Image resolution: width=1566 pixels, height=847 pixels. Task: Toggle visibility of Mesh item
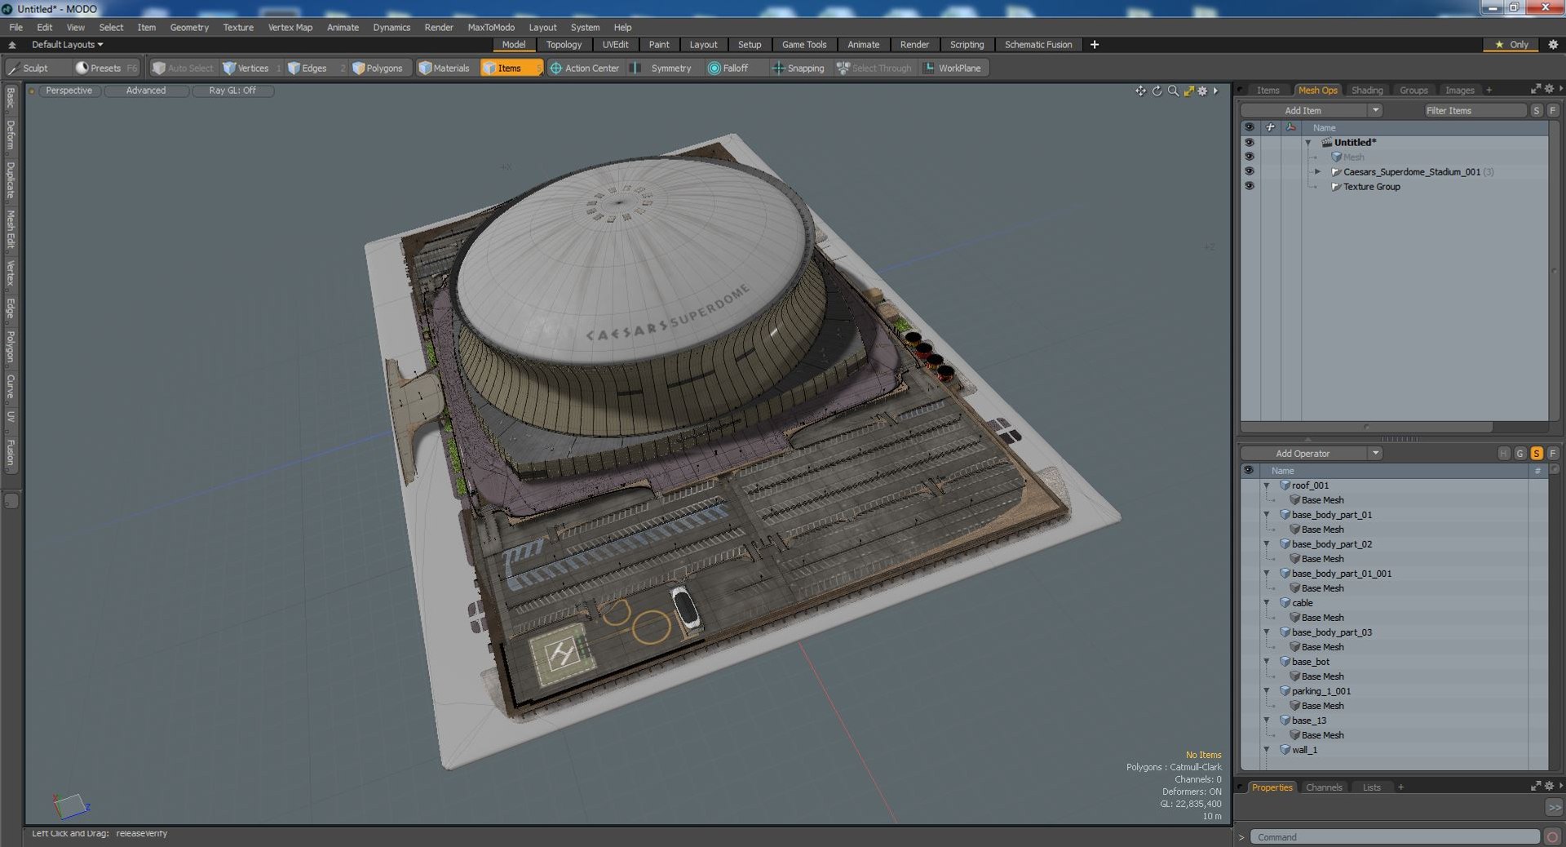click(1249, 157)
